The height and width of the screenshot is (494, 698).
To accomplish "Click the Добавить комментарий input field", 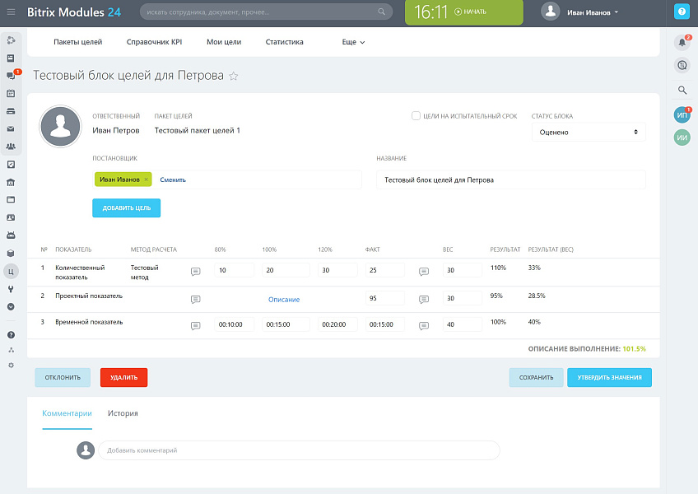I will pyautogui.click(x=299, y=450).
